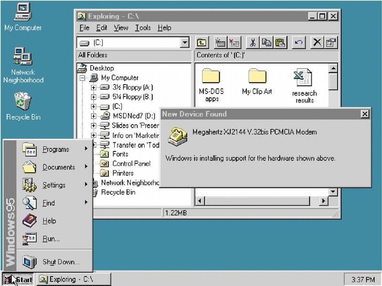
Task: Click the Paste clipboard toolbar icon
Action: (x=280, y=42)
